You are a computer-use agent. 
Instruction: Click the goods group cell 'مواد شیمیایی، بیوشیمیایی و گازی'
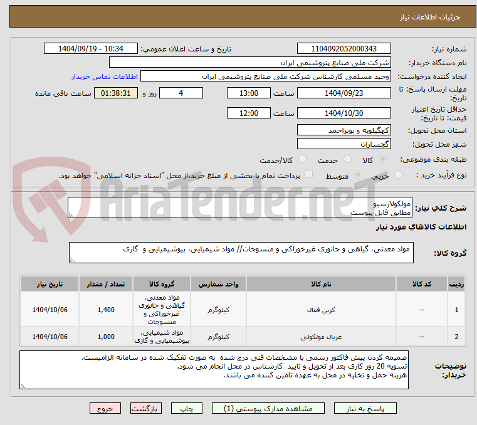pos(162,337)
